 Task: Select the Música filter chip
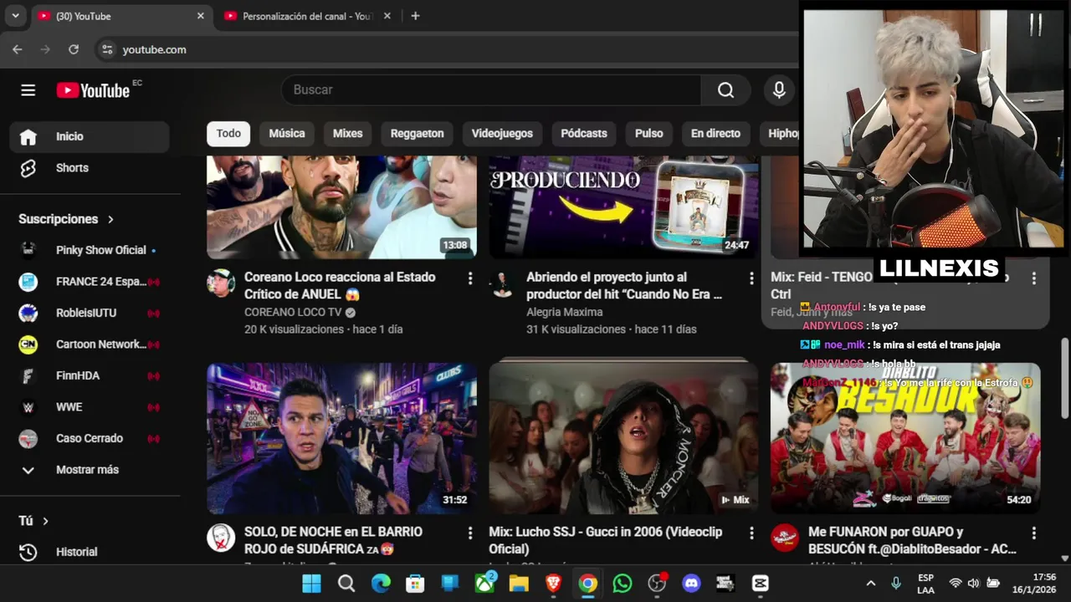coord(287,134)
